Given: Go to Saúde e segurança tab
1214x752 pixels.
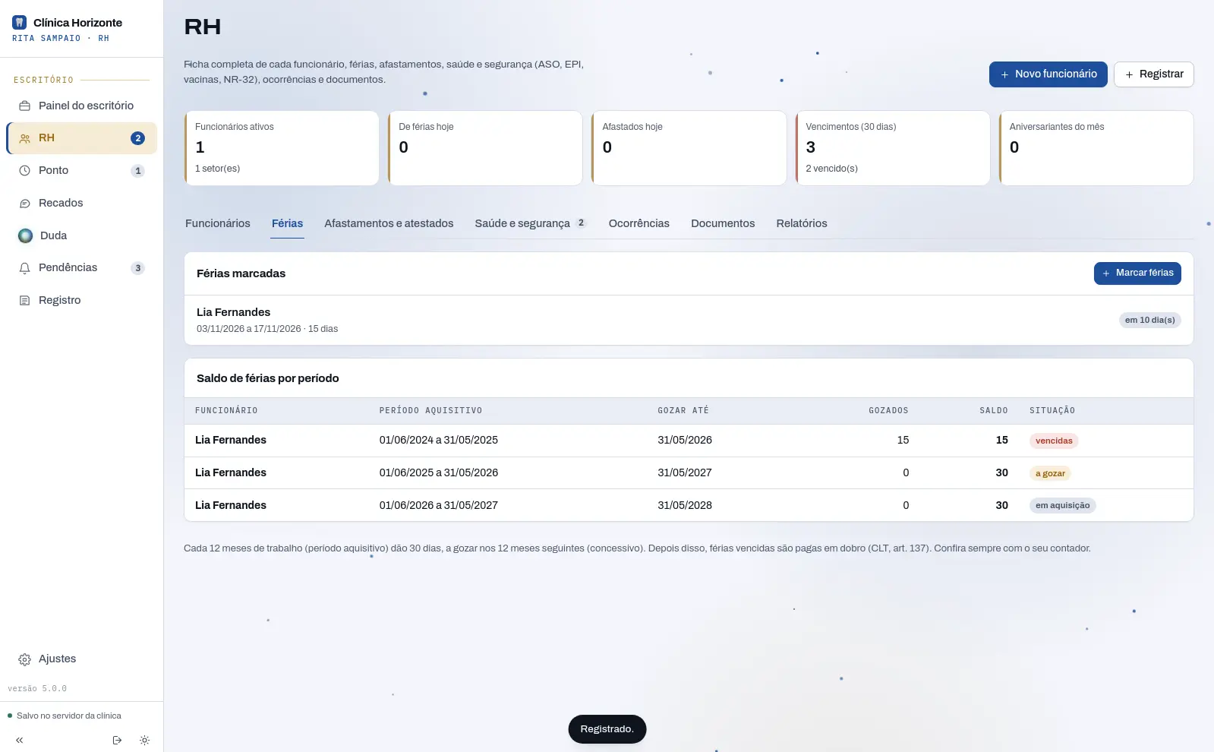Looking at the screenshot, I should pyautogui.click(x=531, y=223).
